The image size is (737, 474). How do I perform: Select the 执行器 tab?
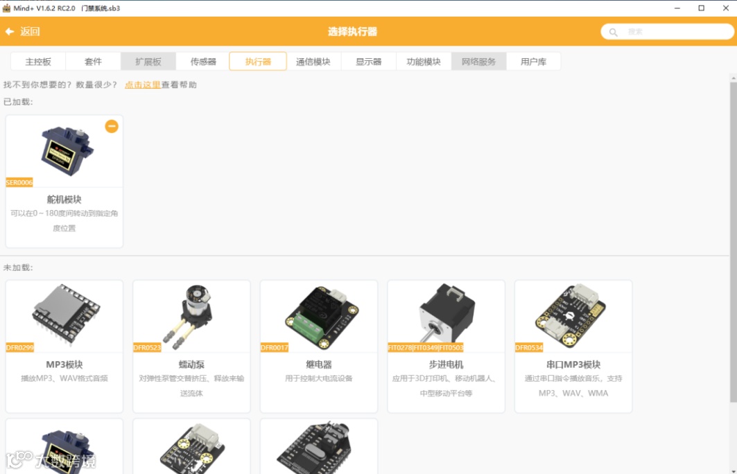pyautogui.click(x=258, y=62)
